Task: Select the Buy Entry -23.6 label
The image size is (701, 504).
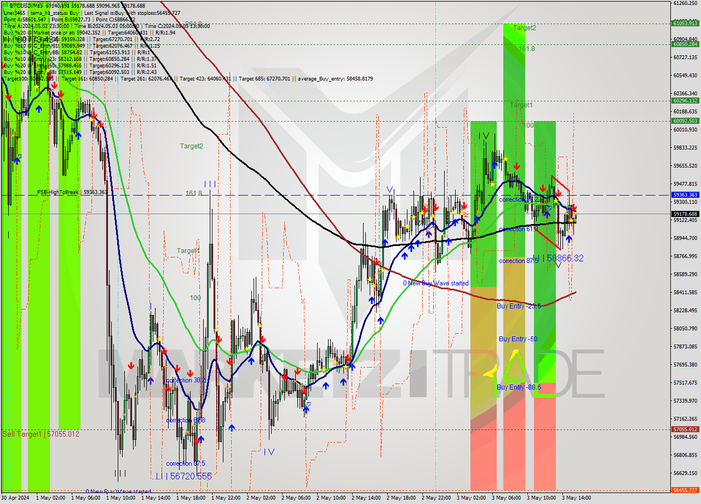Action: point(519,306)
